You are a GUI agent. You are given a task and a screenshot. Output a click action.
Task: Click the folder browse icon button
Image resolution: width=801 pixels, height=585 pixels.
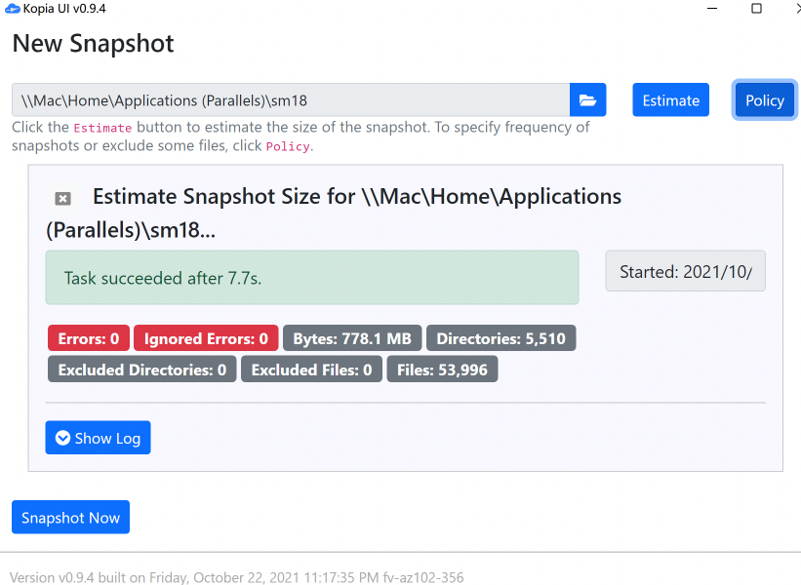(587, 100)
